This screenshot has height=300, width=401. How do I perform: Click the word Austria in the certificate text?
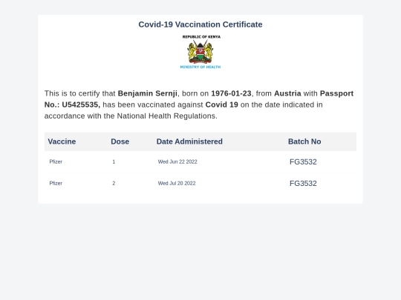tap(287, 93)
